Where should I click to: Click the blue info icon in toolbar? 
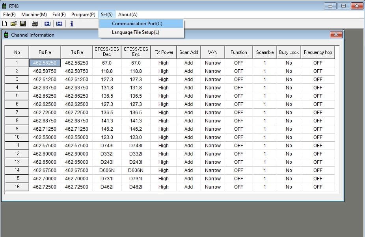point(71,24)
